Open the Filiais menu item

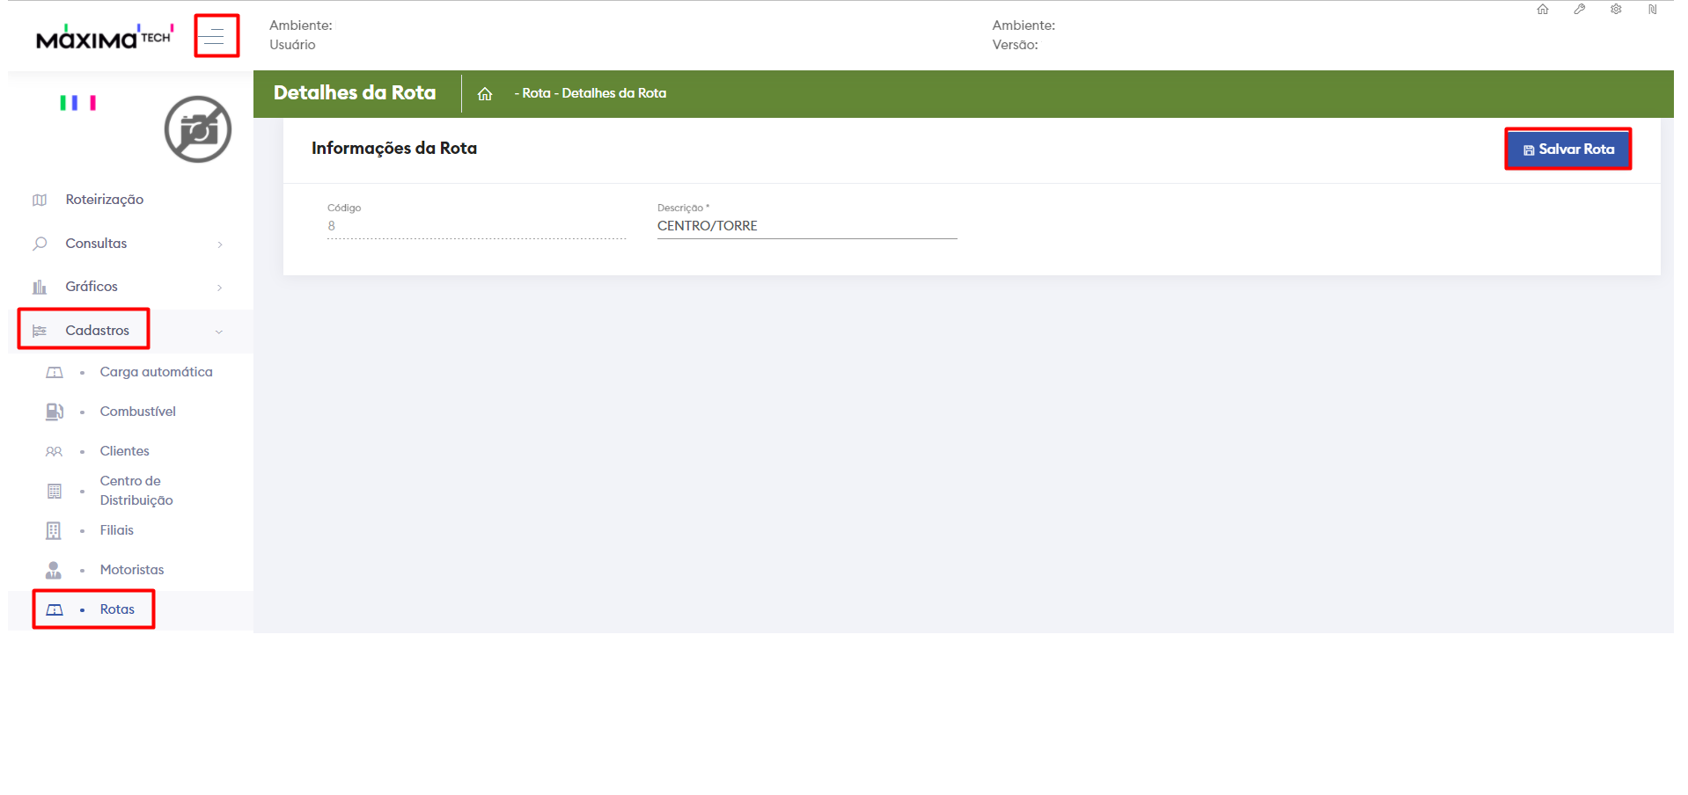click(117, 530)
